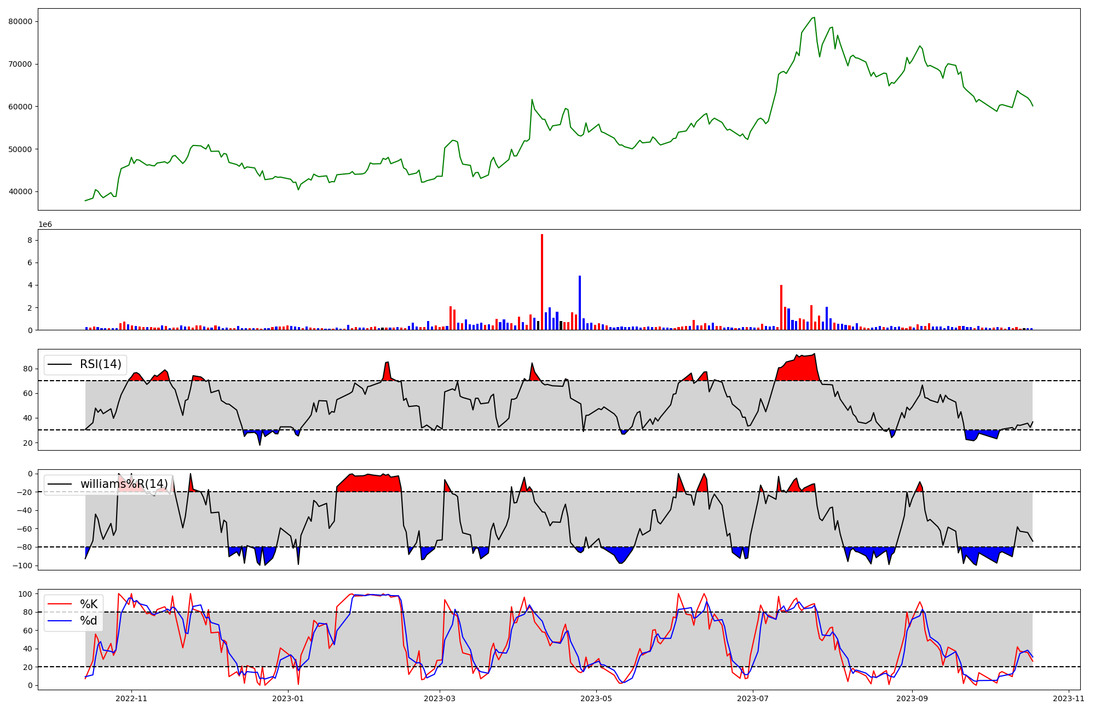Click the williams%R(14) legend label
1095x711 pixels.
pos(124,484)
